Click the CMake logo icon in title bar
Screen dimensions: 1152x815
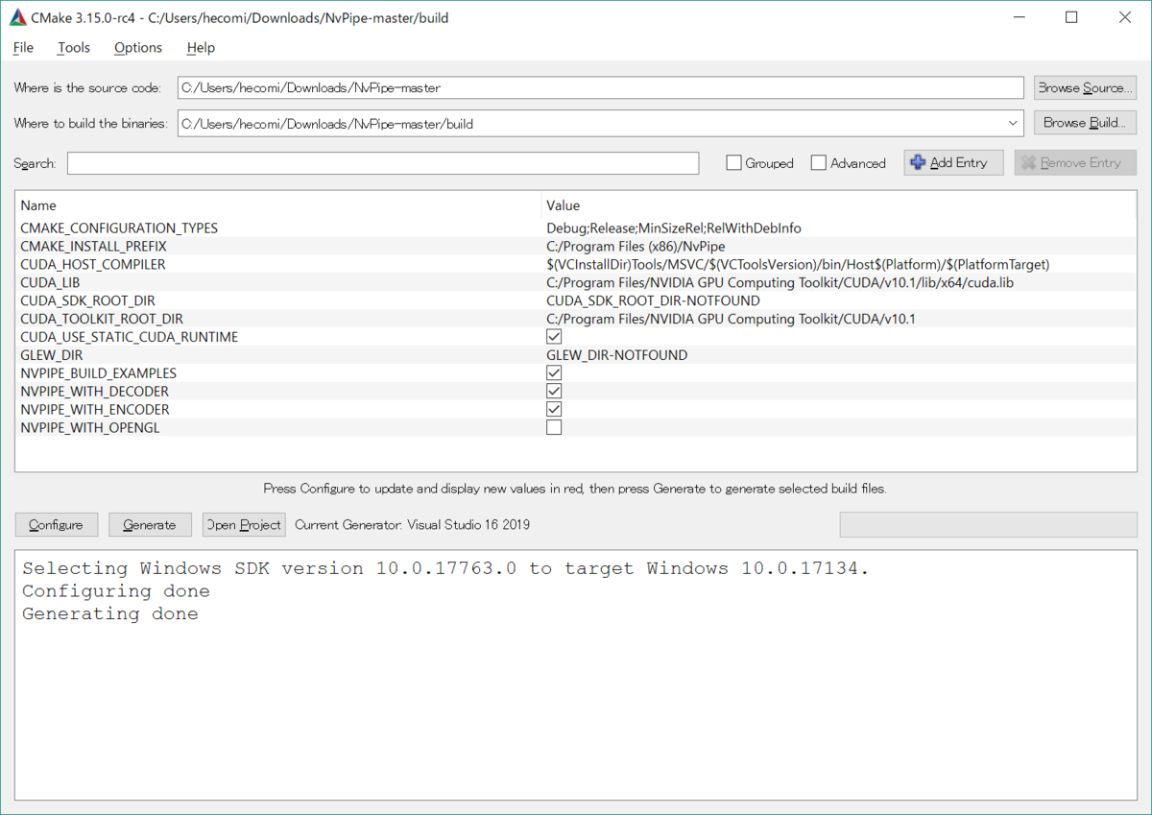[x=17, y=17]
